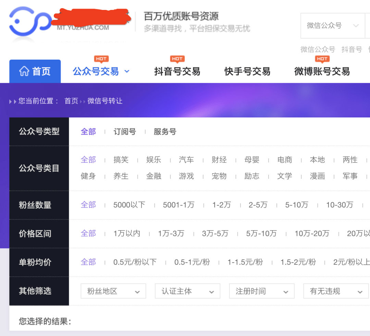
Task: Choose the 汽车 category filter
Action: (x=186, y=160)
